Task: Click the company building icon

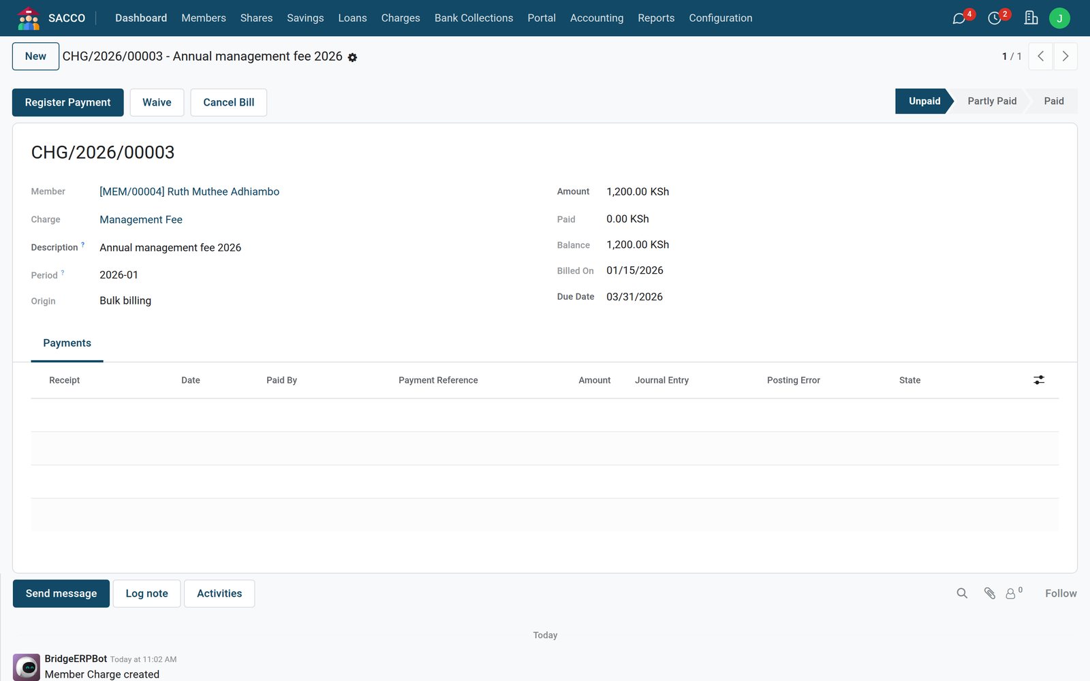Action: click(1031, 18)
